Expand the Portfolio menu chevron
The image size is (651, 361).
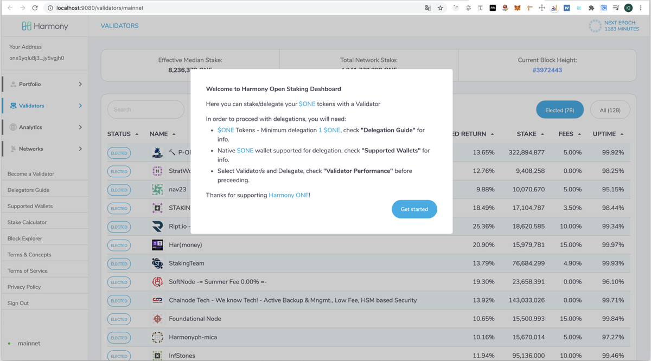pos(80,84)
